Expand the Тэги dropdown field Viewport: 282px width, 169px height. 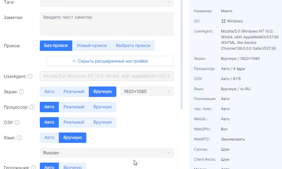[x=107, y=2]
